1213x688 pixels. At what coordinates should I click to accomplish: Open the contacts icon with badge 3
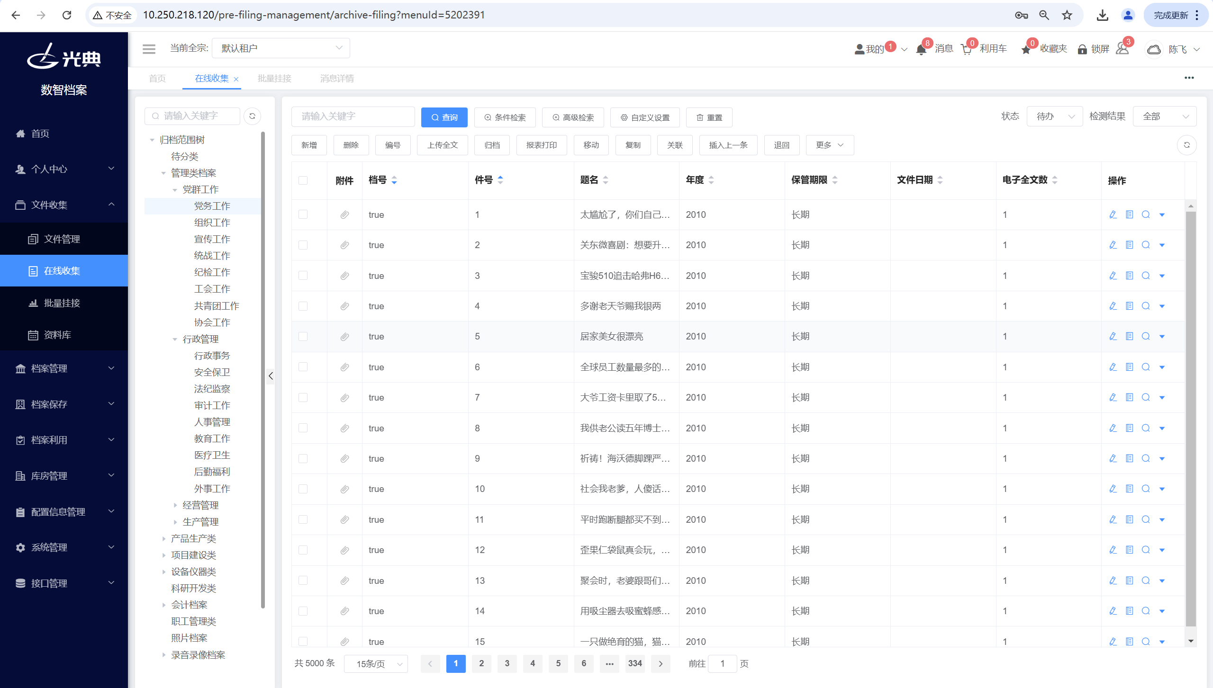coord(1122,49)
